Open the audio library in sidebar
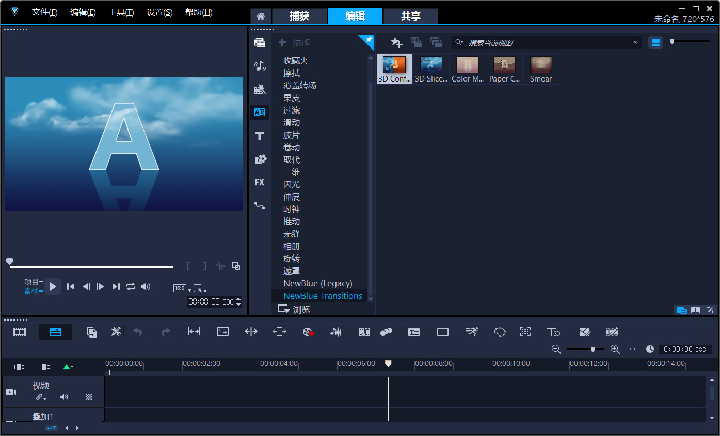720x436 pixels. [x=260, y=66]
